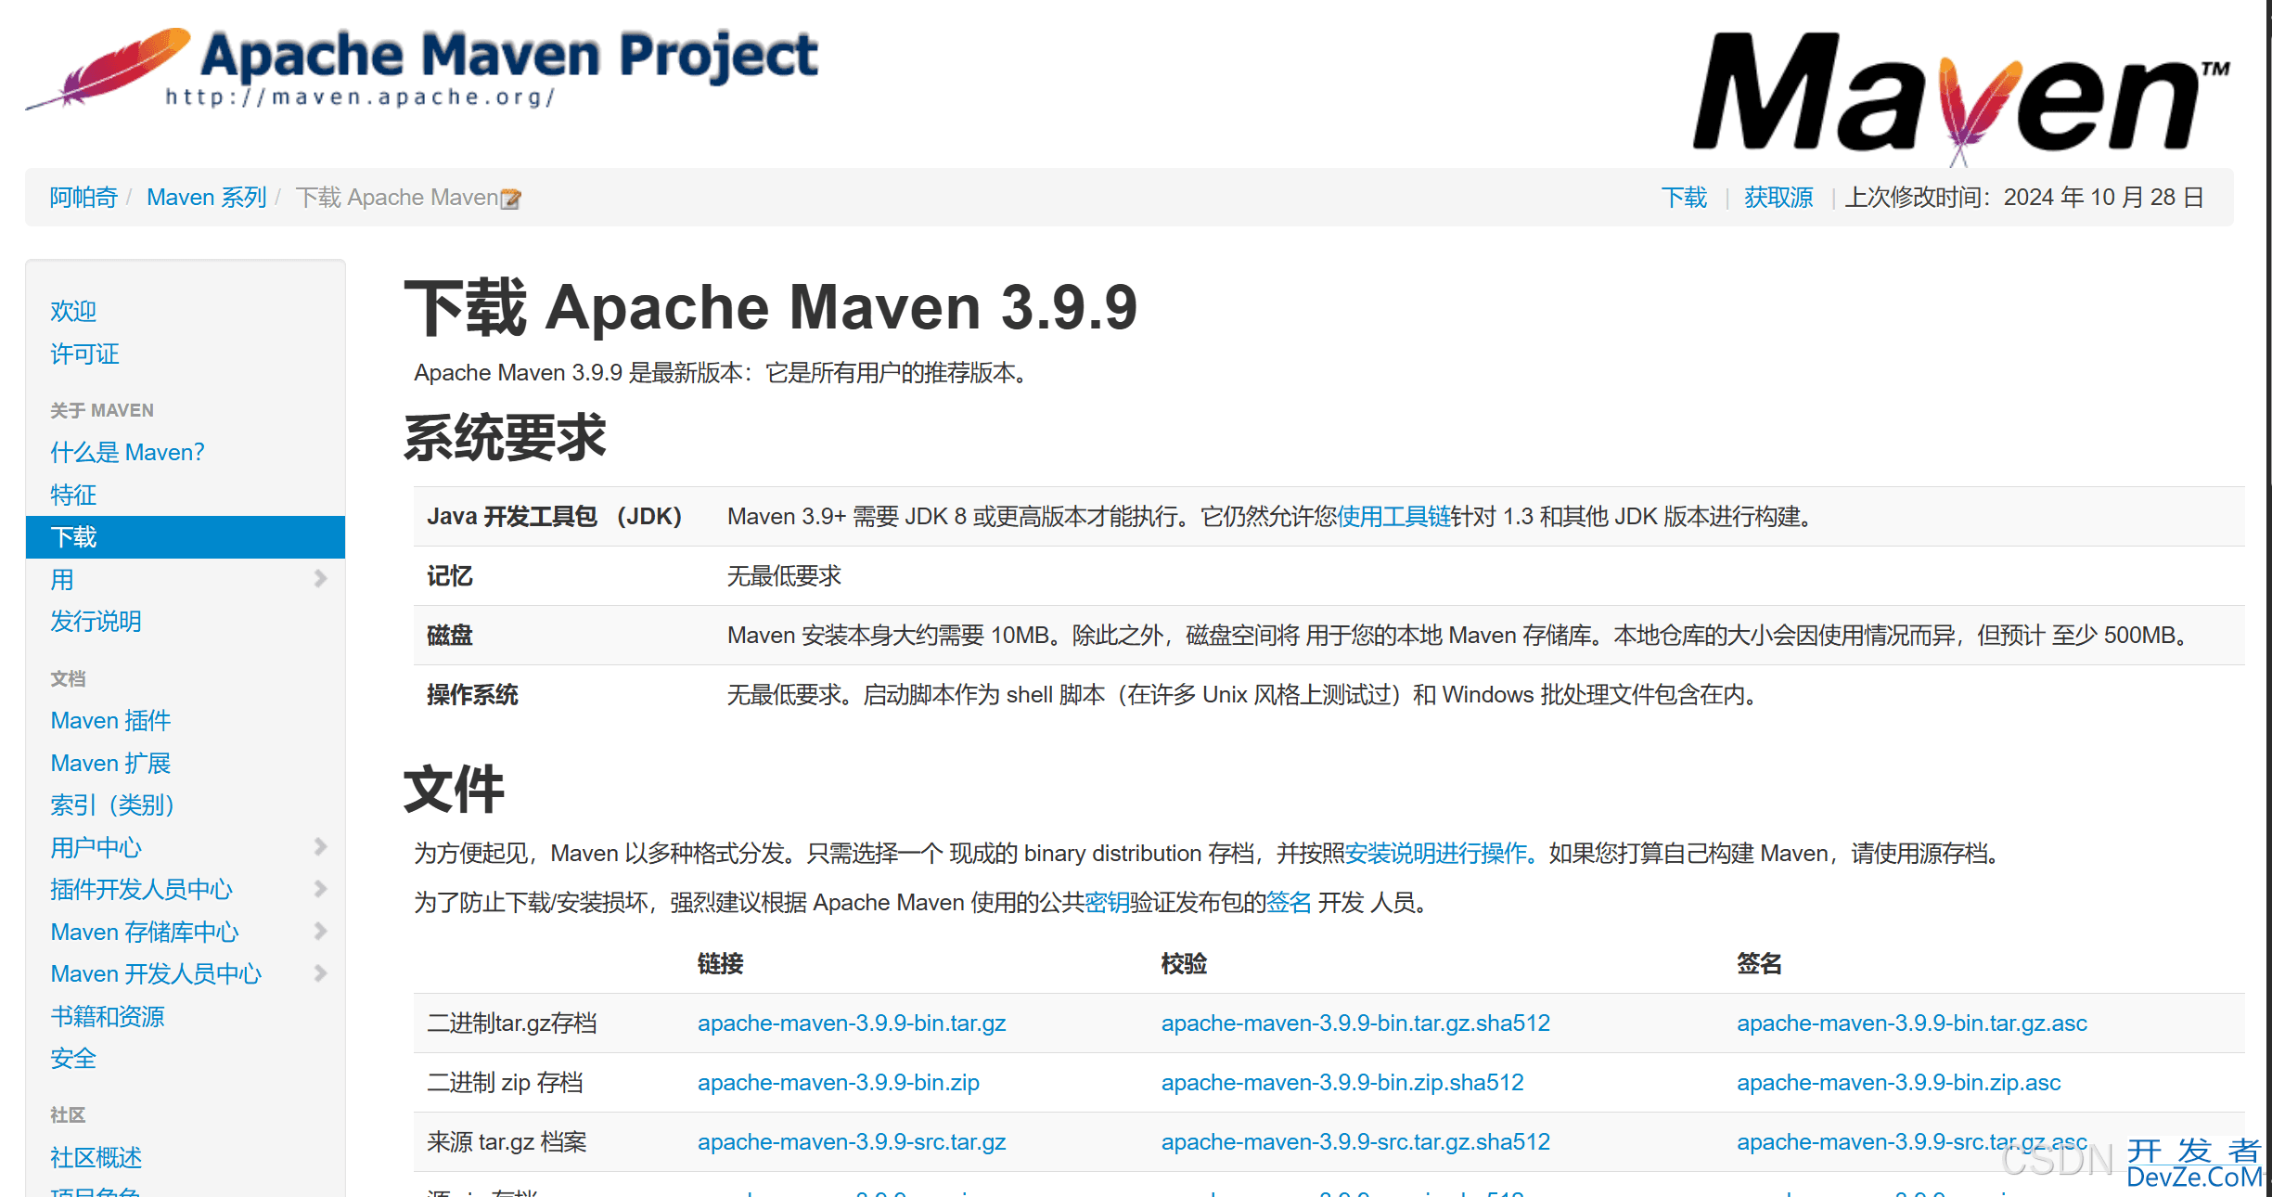Follow the 使用工具链 link in JDK row
Viewport: 2272px width, 1197px height.
coord(1393,517)
